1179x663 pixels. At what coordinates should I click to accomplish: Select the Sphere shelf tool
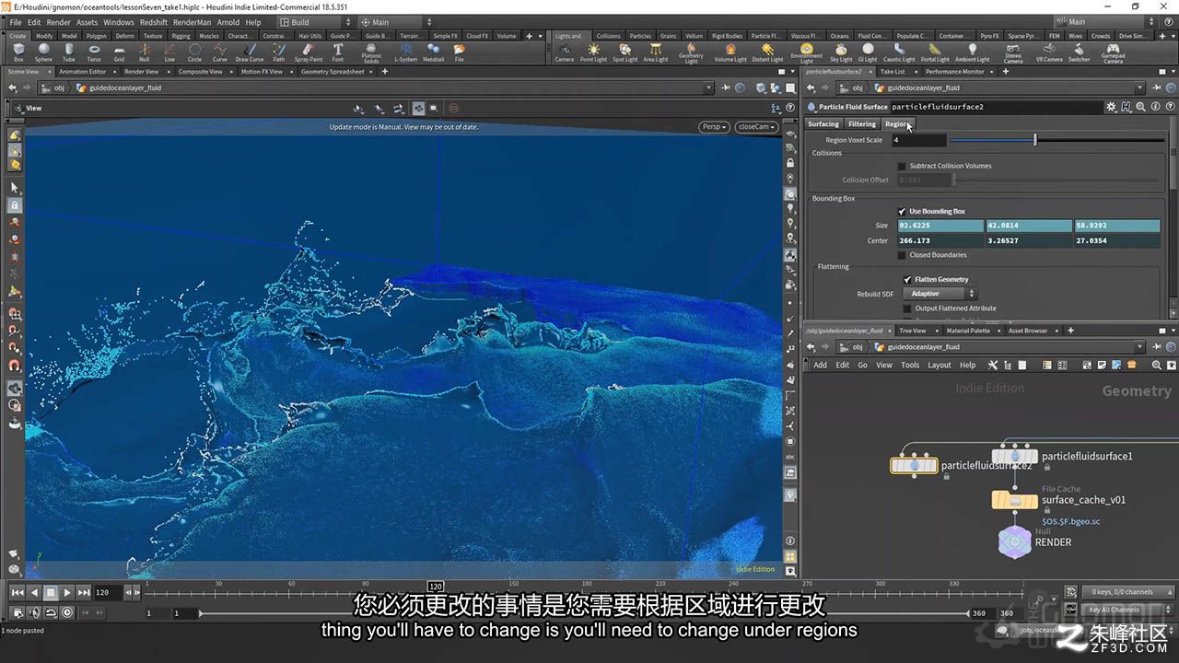pos(43,52)
